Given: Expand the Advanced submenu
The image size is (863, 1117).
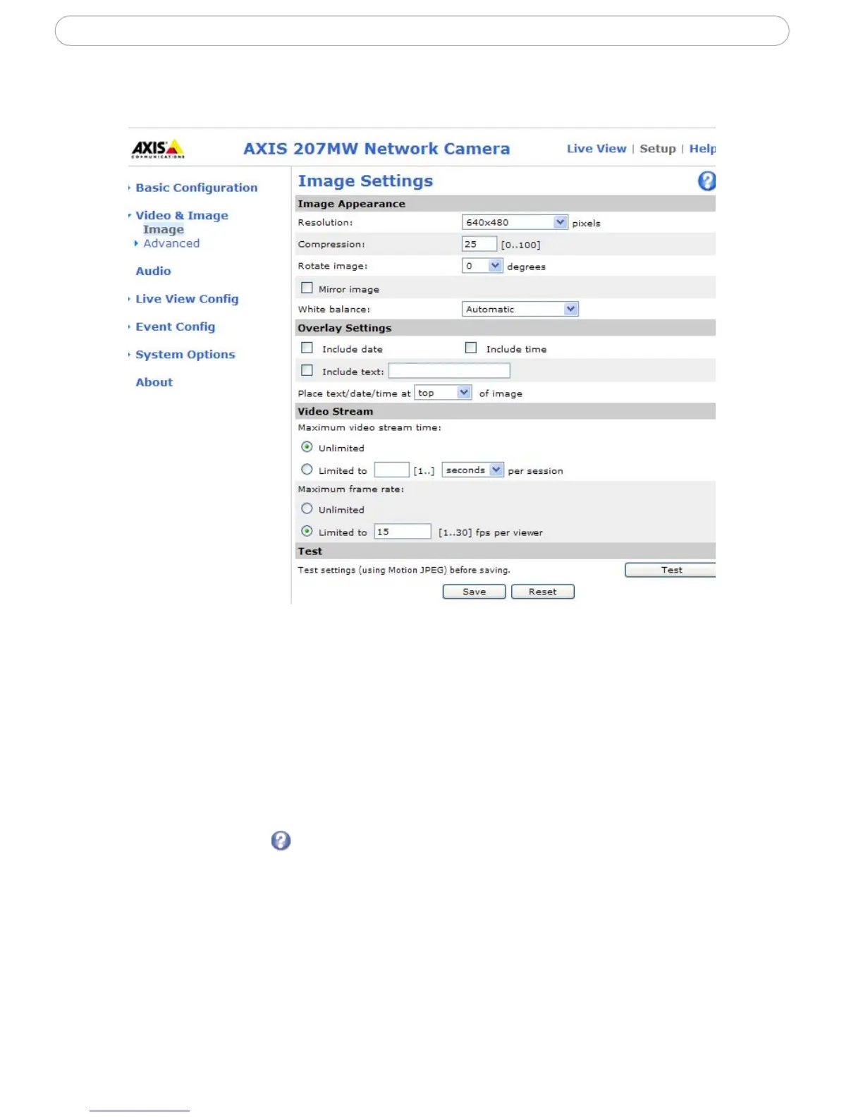Looking at the screenshot, I should click(x=171, y=243).
